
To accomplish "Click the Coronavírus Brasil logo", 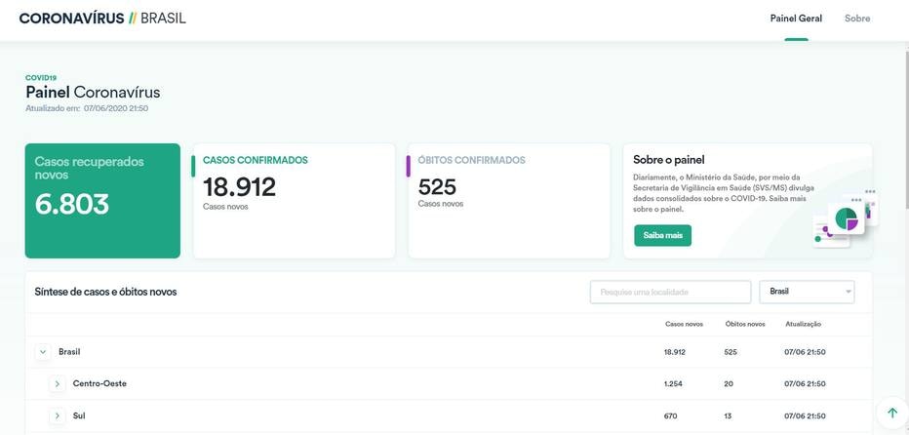I will click(102, 19).
